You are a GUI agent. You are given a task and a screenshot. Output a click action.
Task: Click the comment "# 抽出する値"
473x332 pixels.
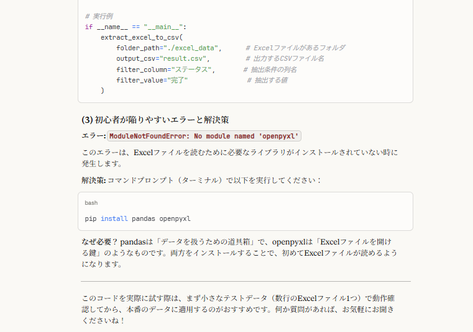[x=267, y=80]
